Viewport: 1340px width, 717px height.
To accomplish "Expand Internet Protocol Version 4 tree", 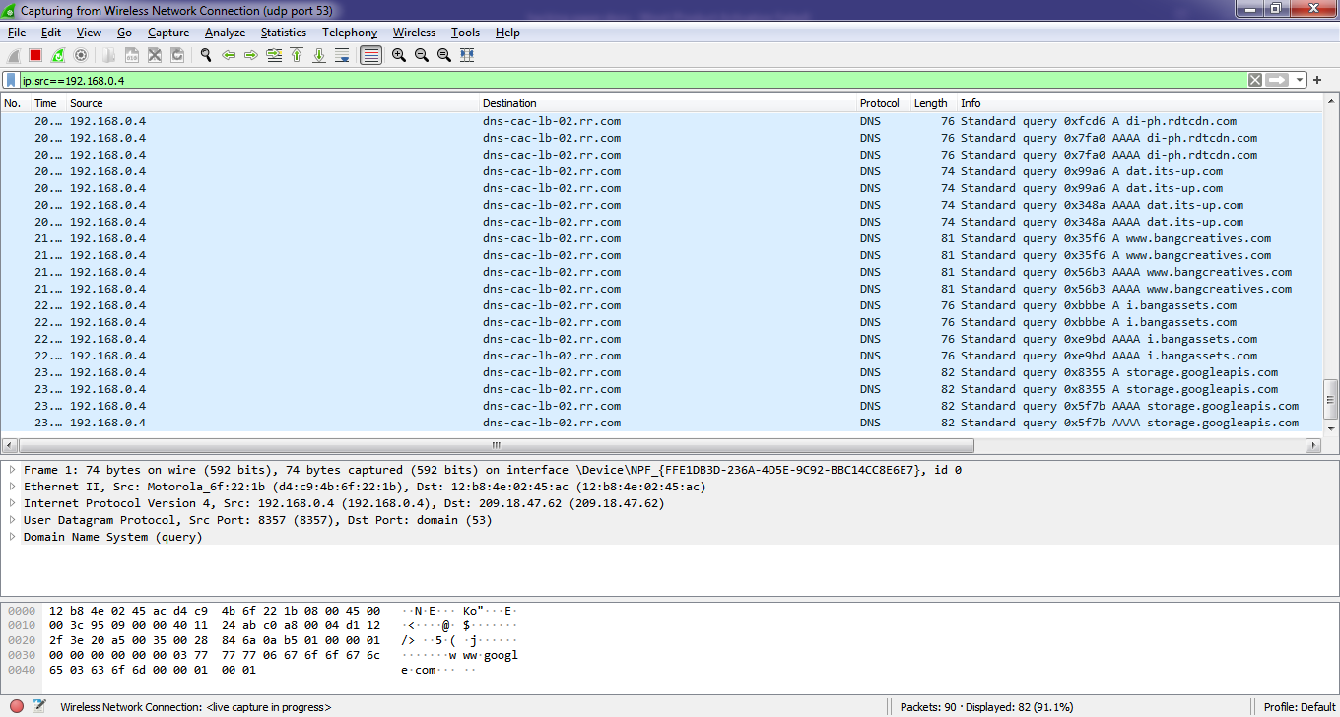I will coord(13,503).
